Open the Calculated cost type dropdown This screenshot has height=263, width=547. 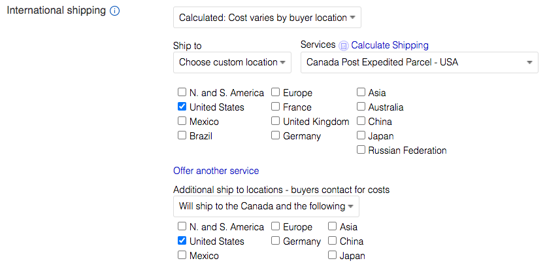pyautogui.click(x=267, y=18)
